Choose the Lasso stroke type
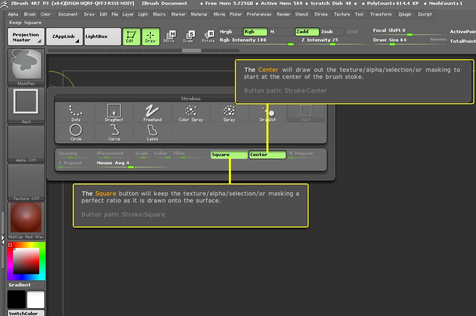The width and height of the screenshot is (476, 316). (x=153, y=132)
